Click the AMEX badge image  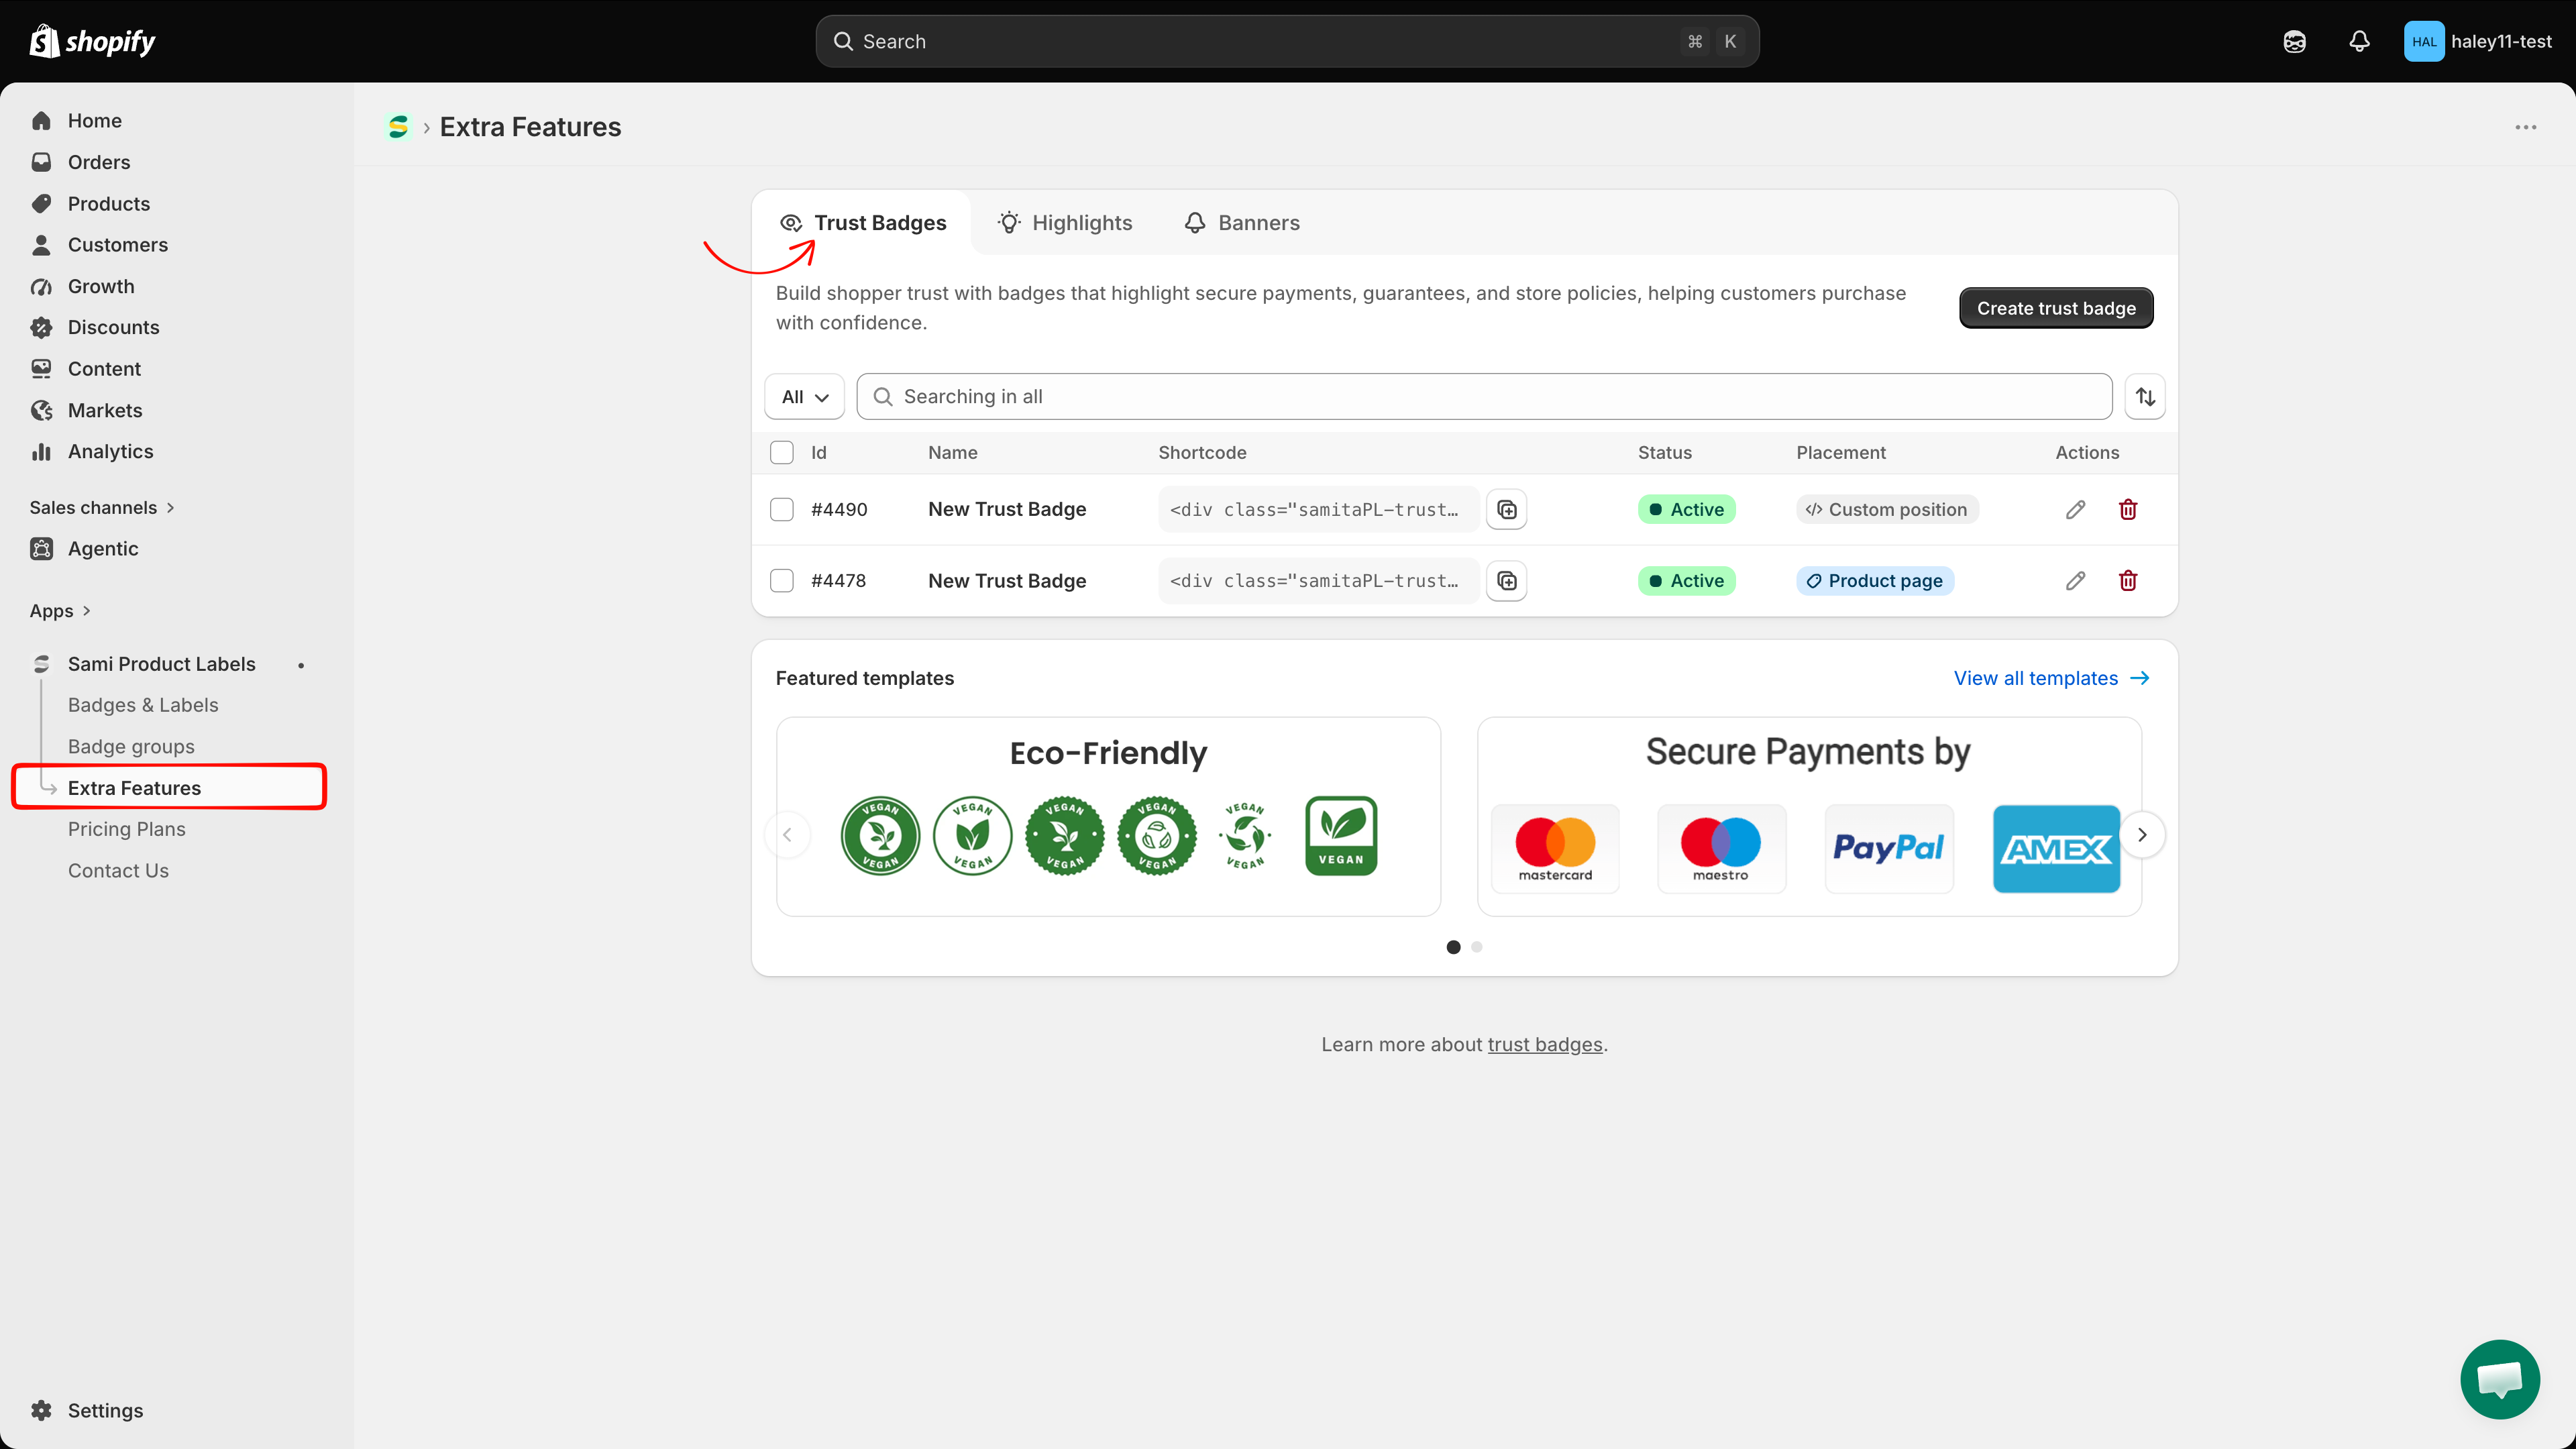tap(2056, 848)
